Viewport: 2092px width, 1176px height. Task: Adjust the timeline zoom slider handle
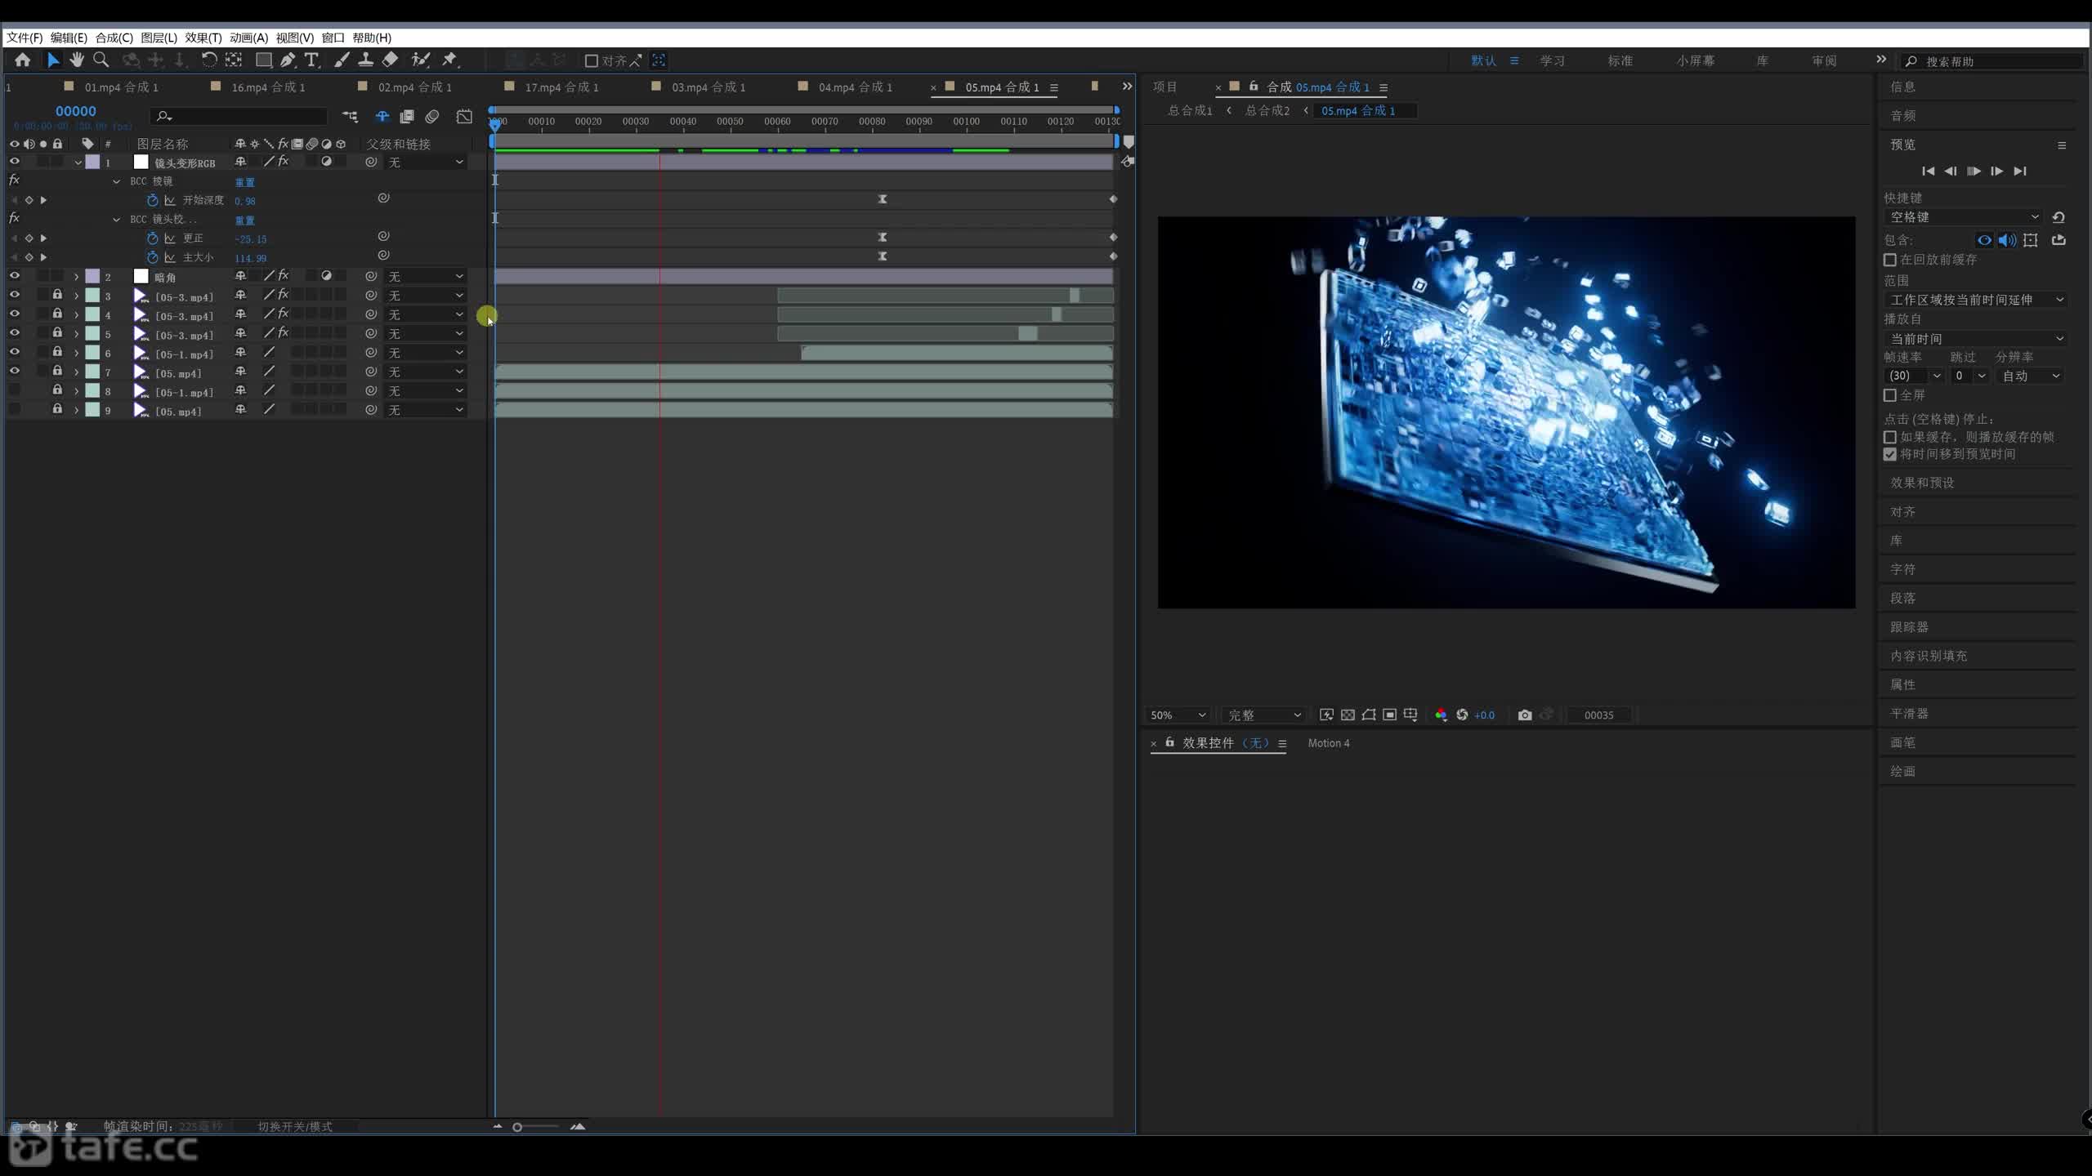coord(517,1127)
